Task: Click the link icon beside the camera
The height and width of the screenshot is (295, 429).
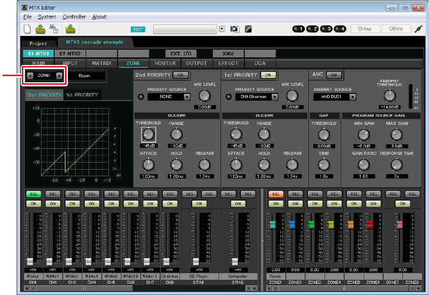Action: (x=248, y=29)
